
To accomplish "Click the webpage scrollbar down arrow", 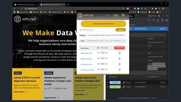I will 105,99.
